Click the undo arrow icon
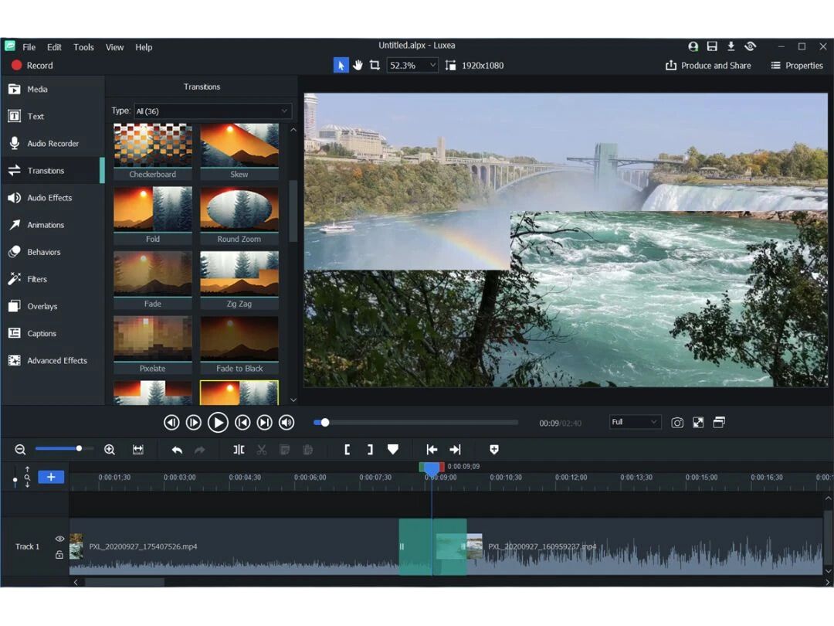Viewport: 834px width, 626px height. point(177,450)
